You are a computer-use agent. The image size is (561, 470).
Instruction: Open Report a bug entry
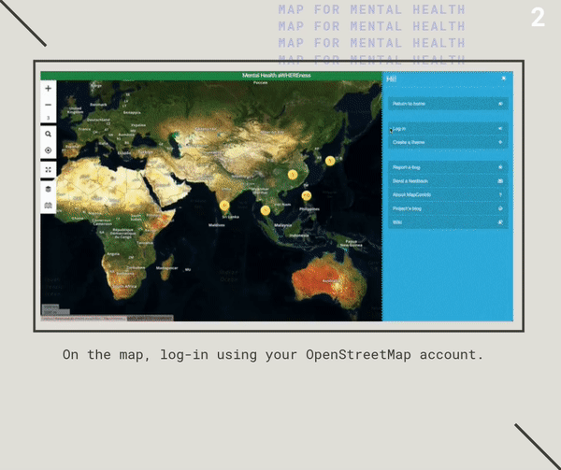(448, 167)
